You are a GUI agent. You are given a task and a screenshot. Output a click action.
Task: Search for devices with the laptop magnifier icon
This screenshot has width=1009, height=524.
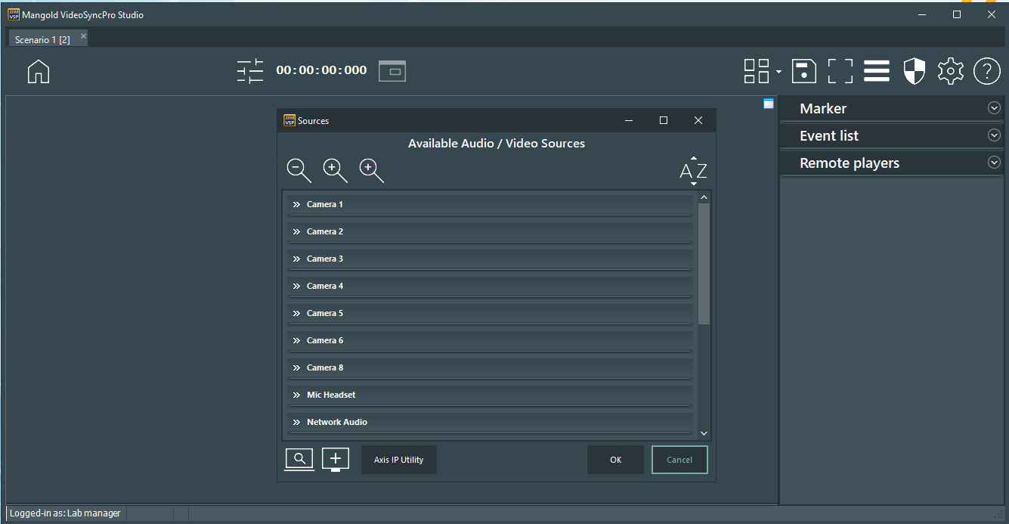pos(299,460)
